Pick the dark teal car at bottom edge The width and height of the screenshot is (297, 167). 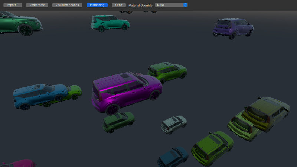tap(173, 157)
